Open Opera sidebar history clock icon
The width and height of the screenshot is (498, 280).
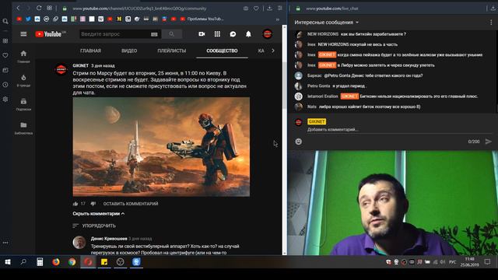click(x=5, y=85)
